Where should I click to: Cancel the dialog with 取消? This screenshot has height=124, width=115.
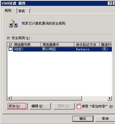coord(105,119)
